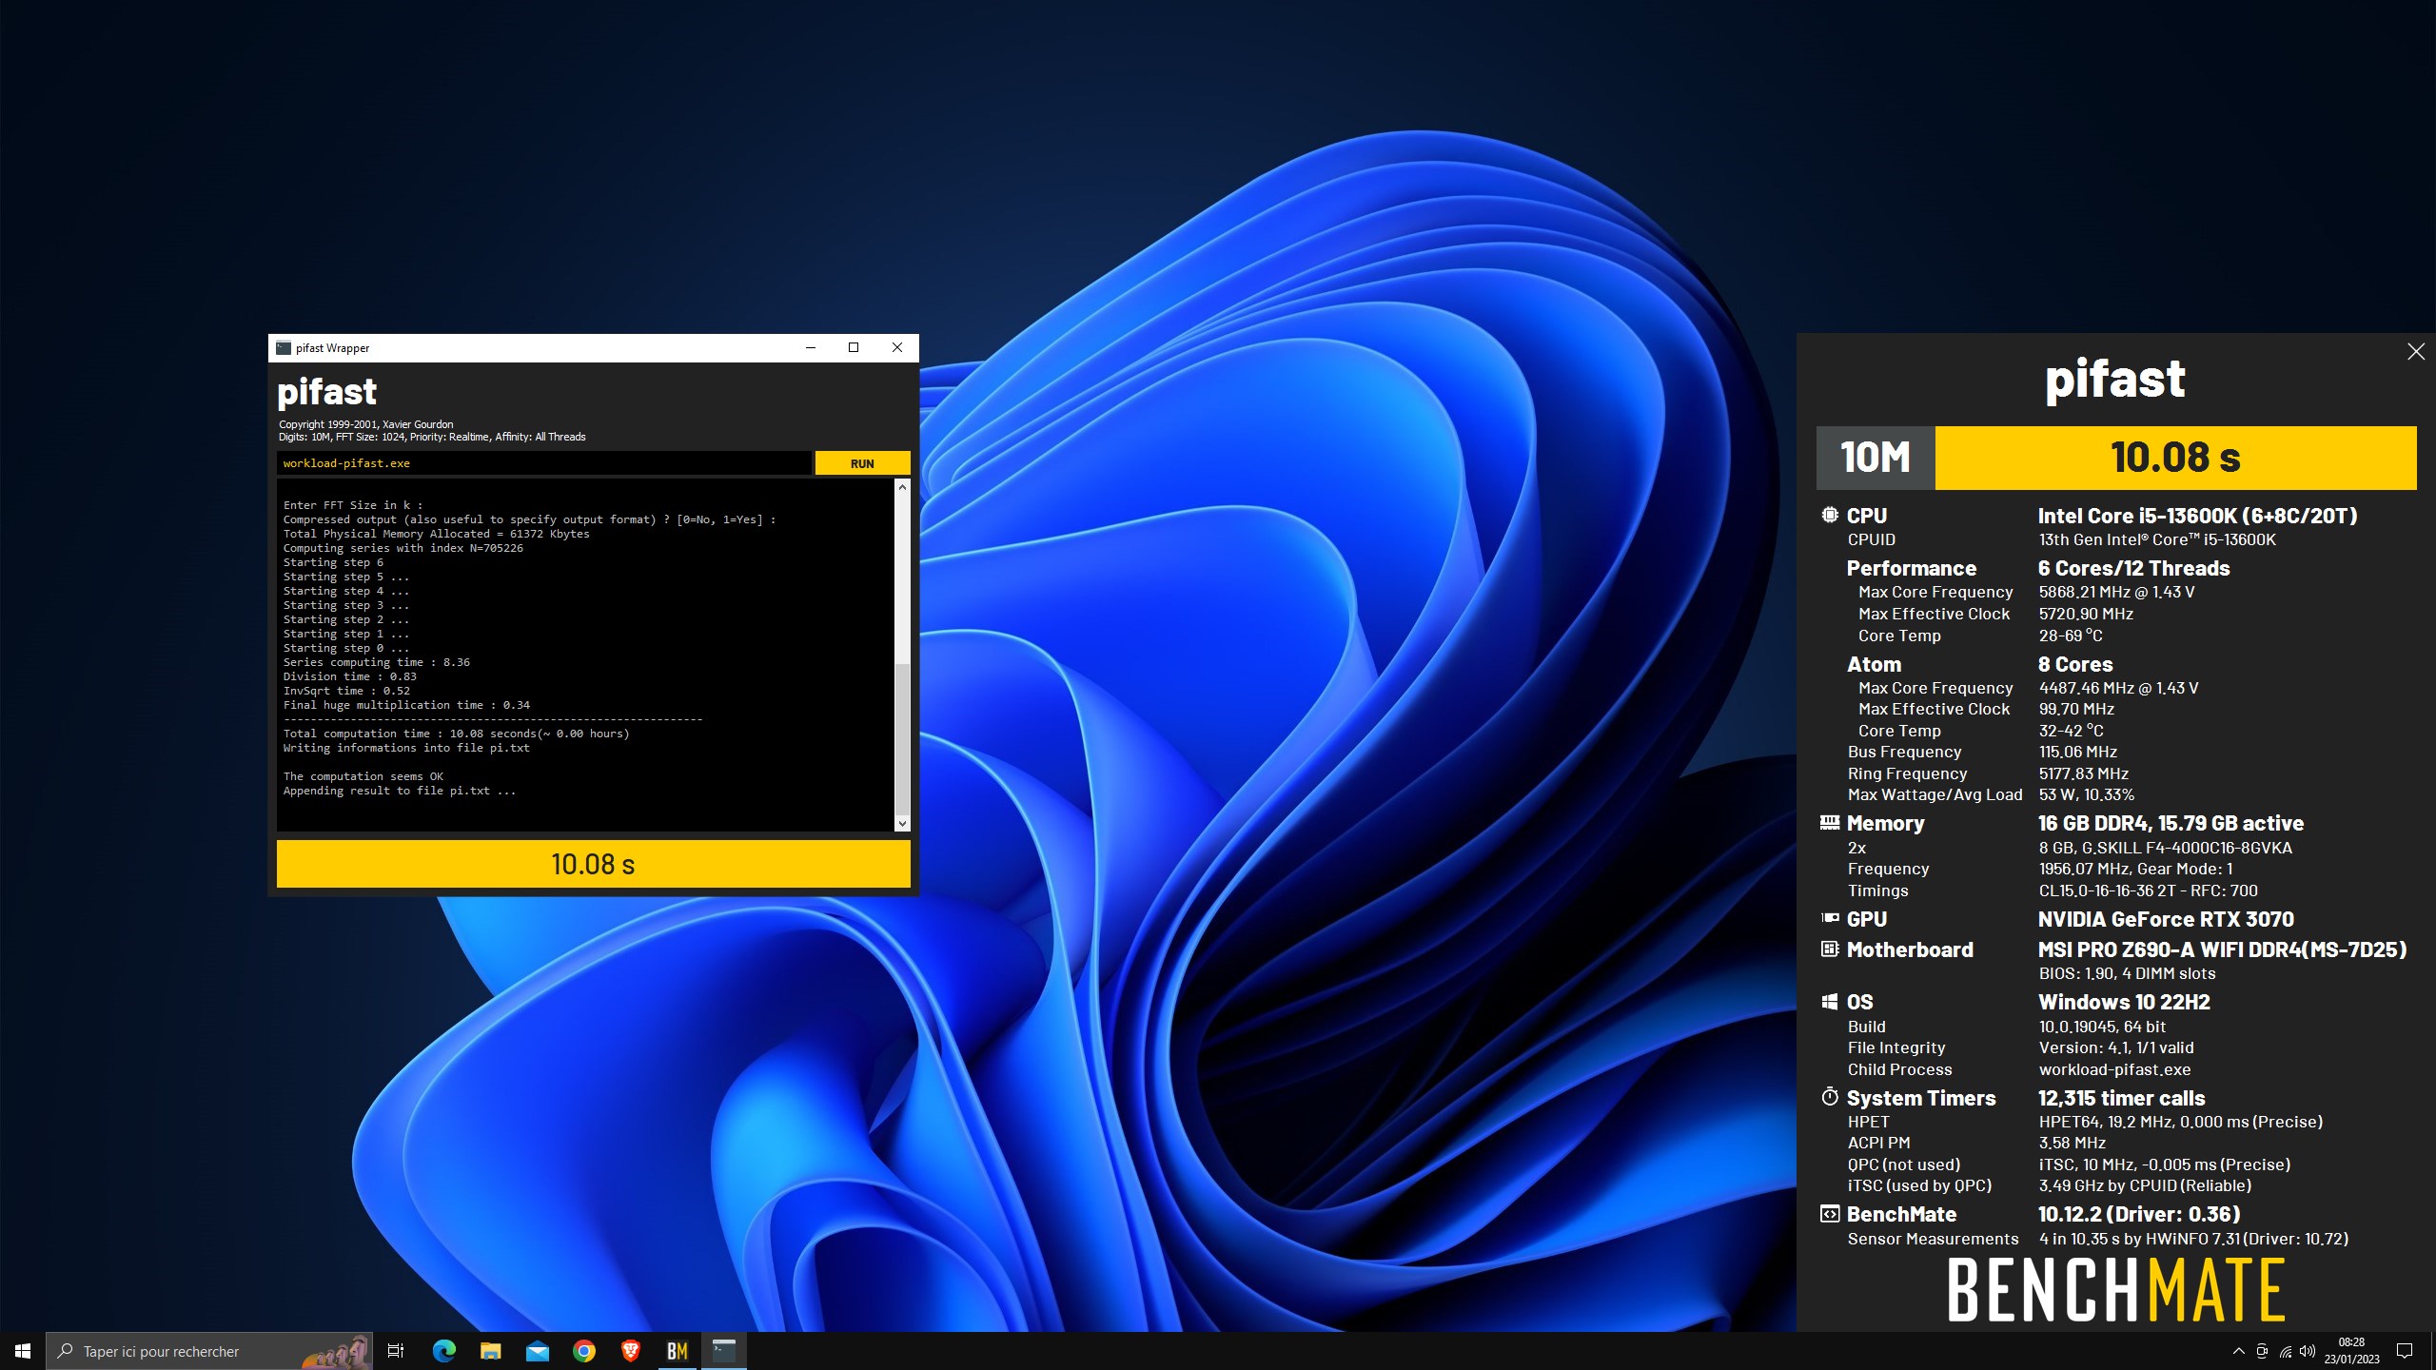Click the BenchMate BM taskbar icon
This screenshot has width=2436, height=1370.
click(x=678, y=1351)
